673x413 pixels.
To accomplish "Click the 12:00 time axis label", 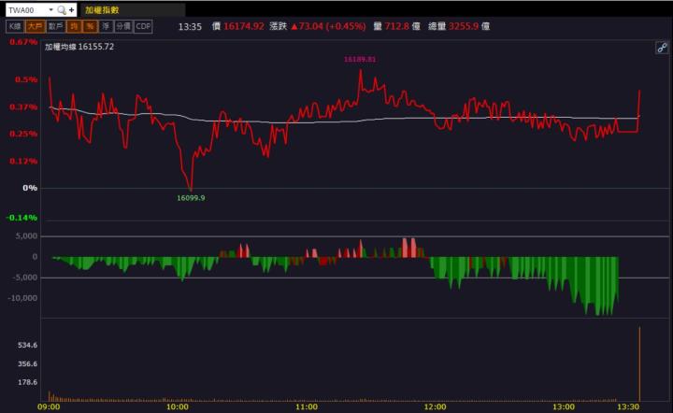I will point(436,406).
